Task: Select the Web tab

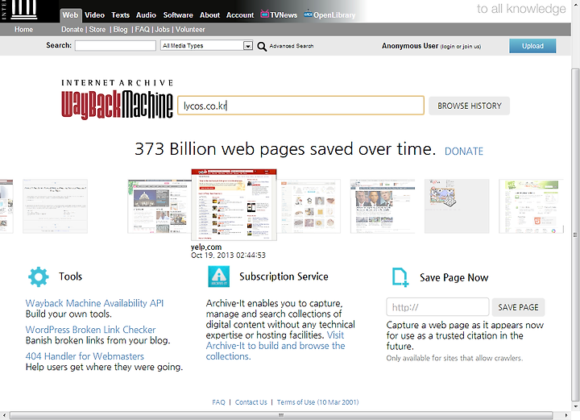Action: tap(70, 15)
